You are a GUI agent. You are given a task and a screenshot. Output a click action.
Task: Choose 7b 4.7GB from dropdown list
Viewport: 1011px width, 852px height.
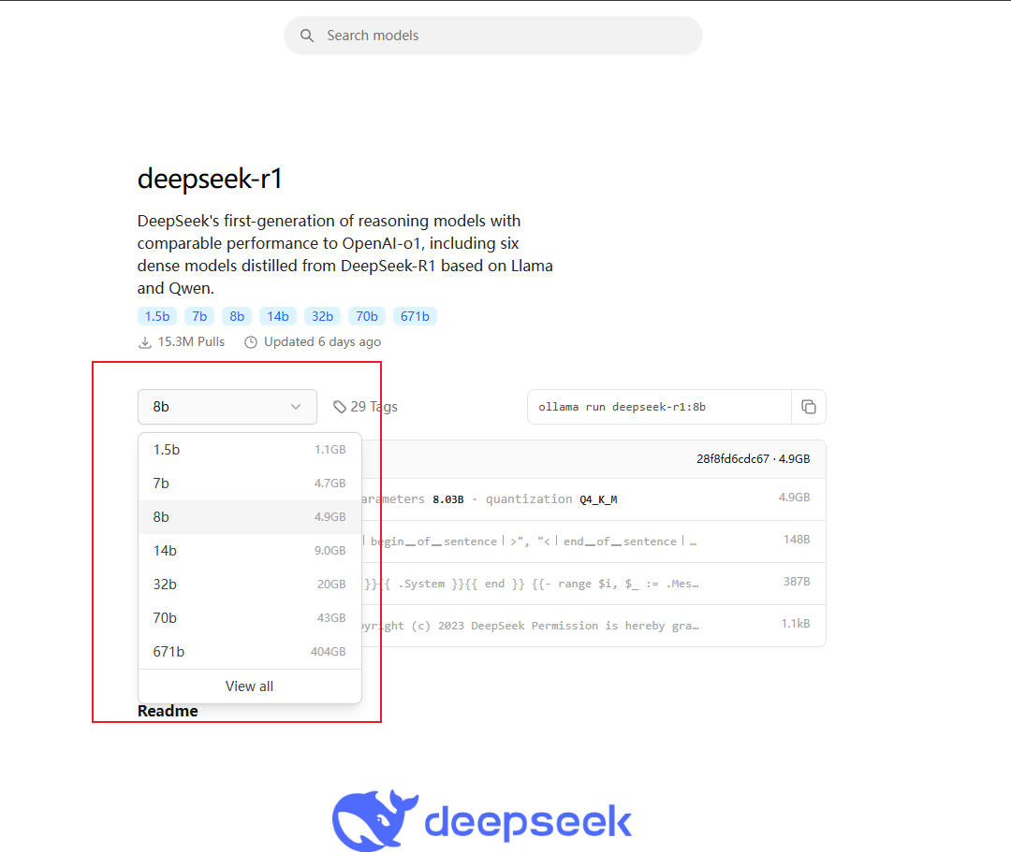(250, 483)
